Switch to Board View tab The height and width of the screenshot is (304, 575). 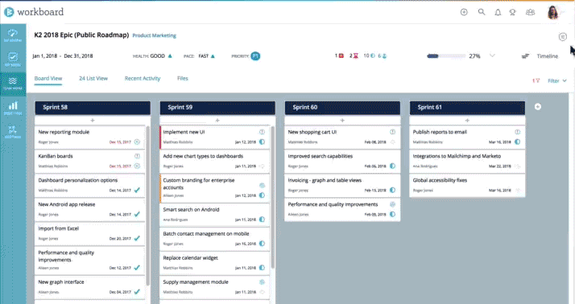point(48,78)
